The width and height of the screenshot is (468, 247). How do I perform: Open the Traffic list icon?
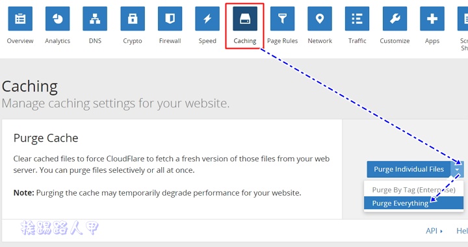[357, 18]
